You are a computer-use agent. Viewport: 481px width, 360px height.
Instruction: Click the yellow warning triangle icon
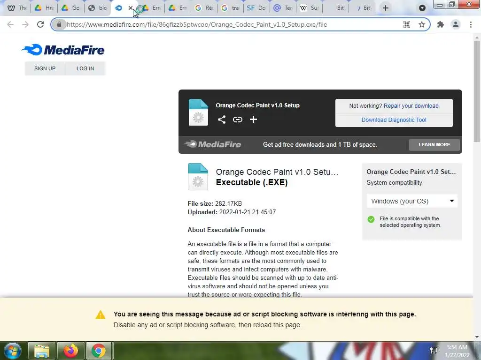[101, 315]
